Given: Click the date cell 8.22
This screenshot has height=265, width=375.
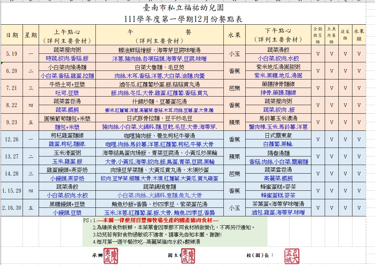Looking at the screenshot, I should (x=12, y=105).
